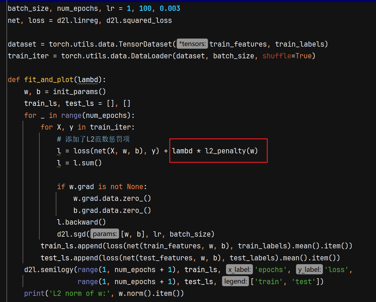Click the Chinese comment 添加了L2范数惩罚项
The height and width of the screenshot is (302, 376).
click(x=93, y=139)
